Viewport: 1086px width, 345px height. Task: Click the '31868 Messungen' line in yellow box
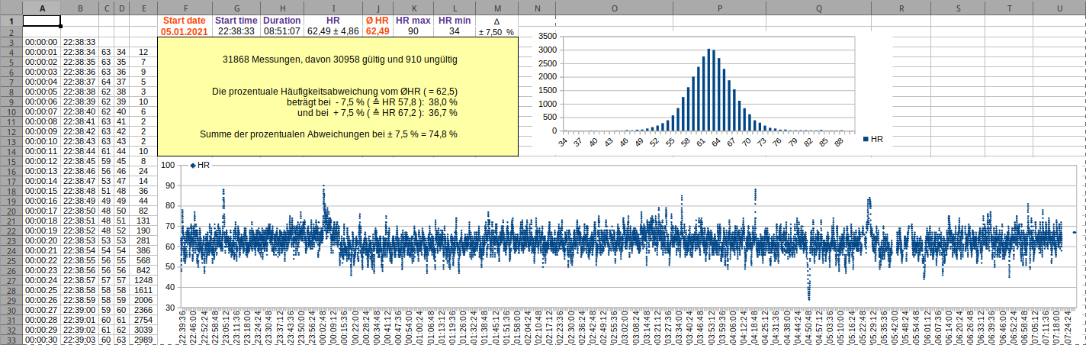click(340, 59)
